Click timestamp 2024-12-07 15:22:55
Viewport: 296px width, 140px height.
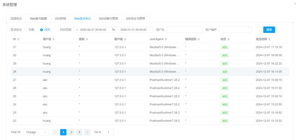coord(269,105)
